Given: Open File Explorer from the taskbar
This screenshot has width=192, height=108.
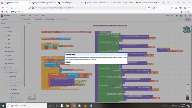Looking at the screenshot, I should [x=68, y=105].
